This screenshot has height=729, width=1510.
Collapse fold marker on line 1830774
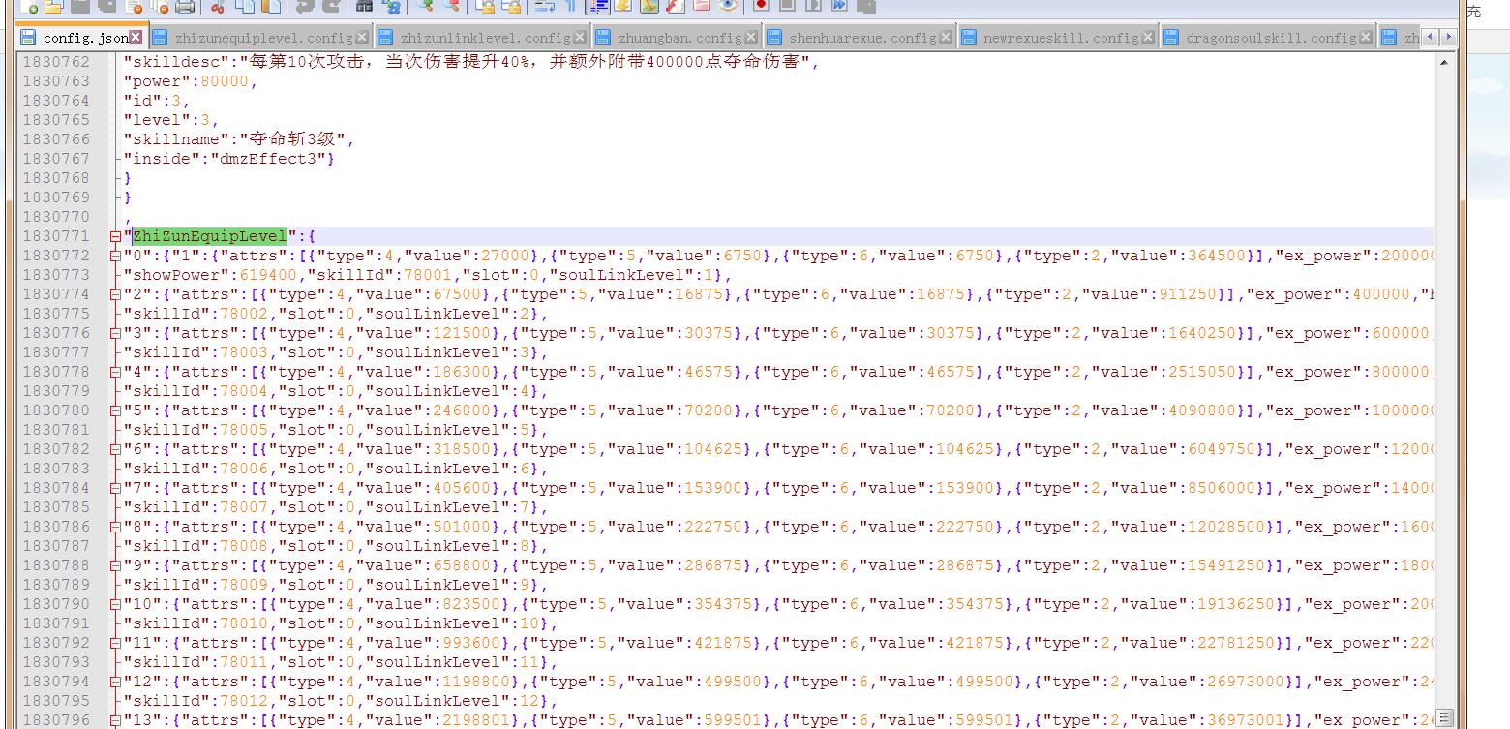click(x=115, y=294)
